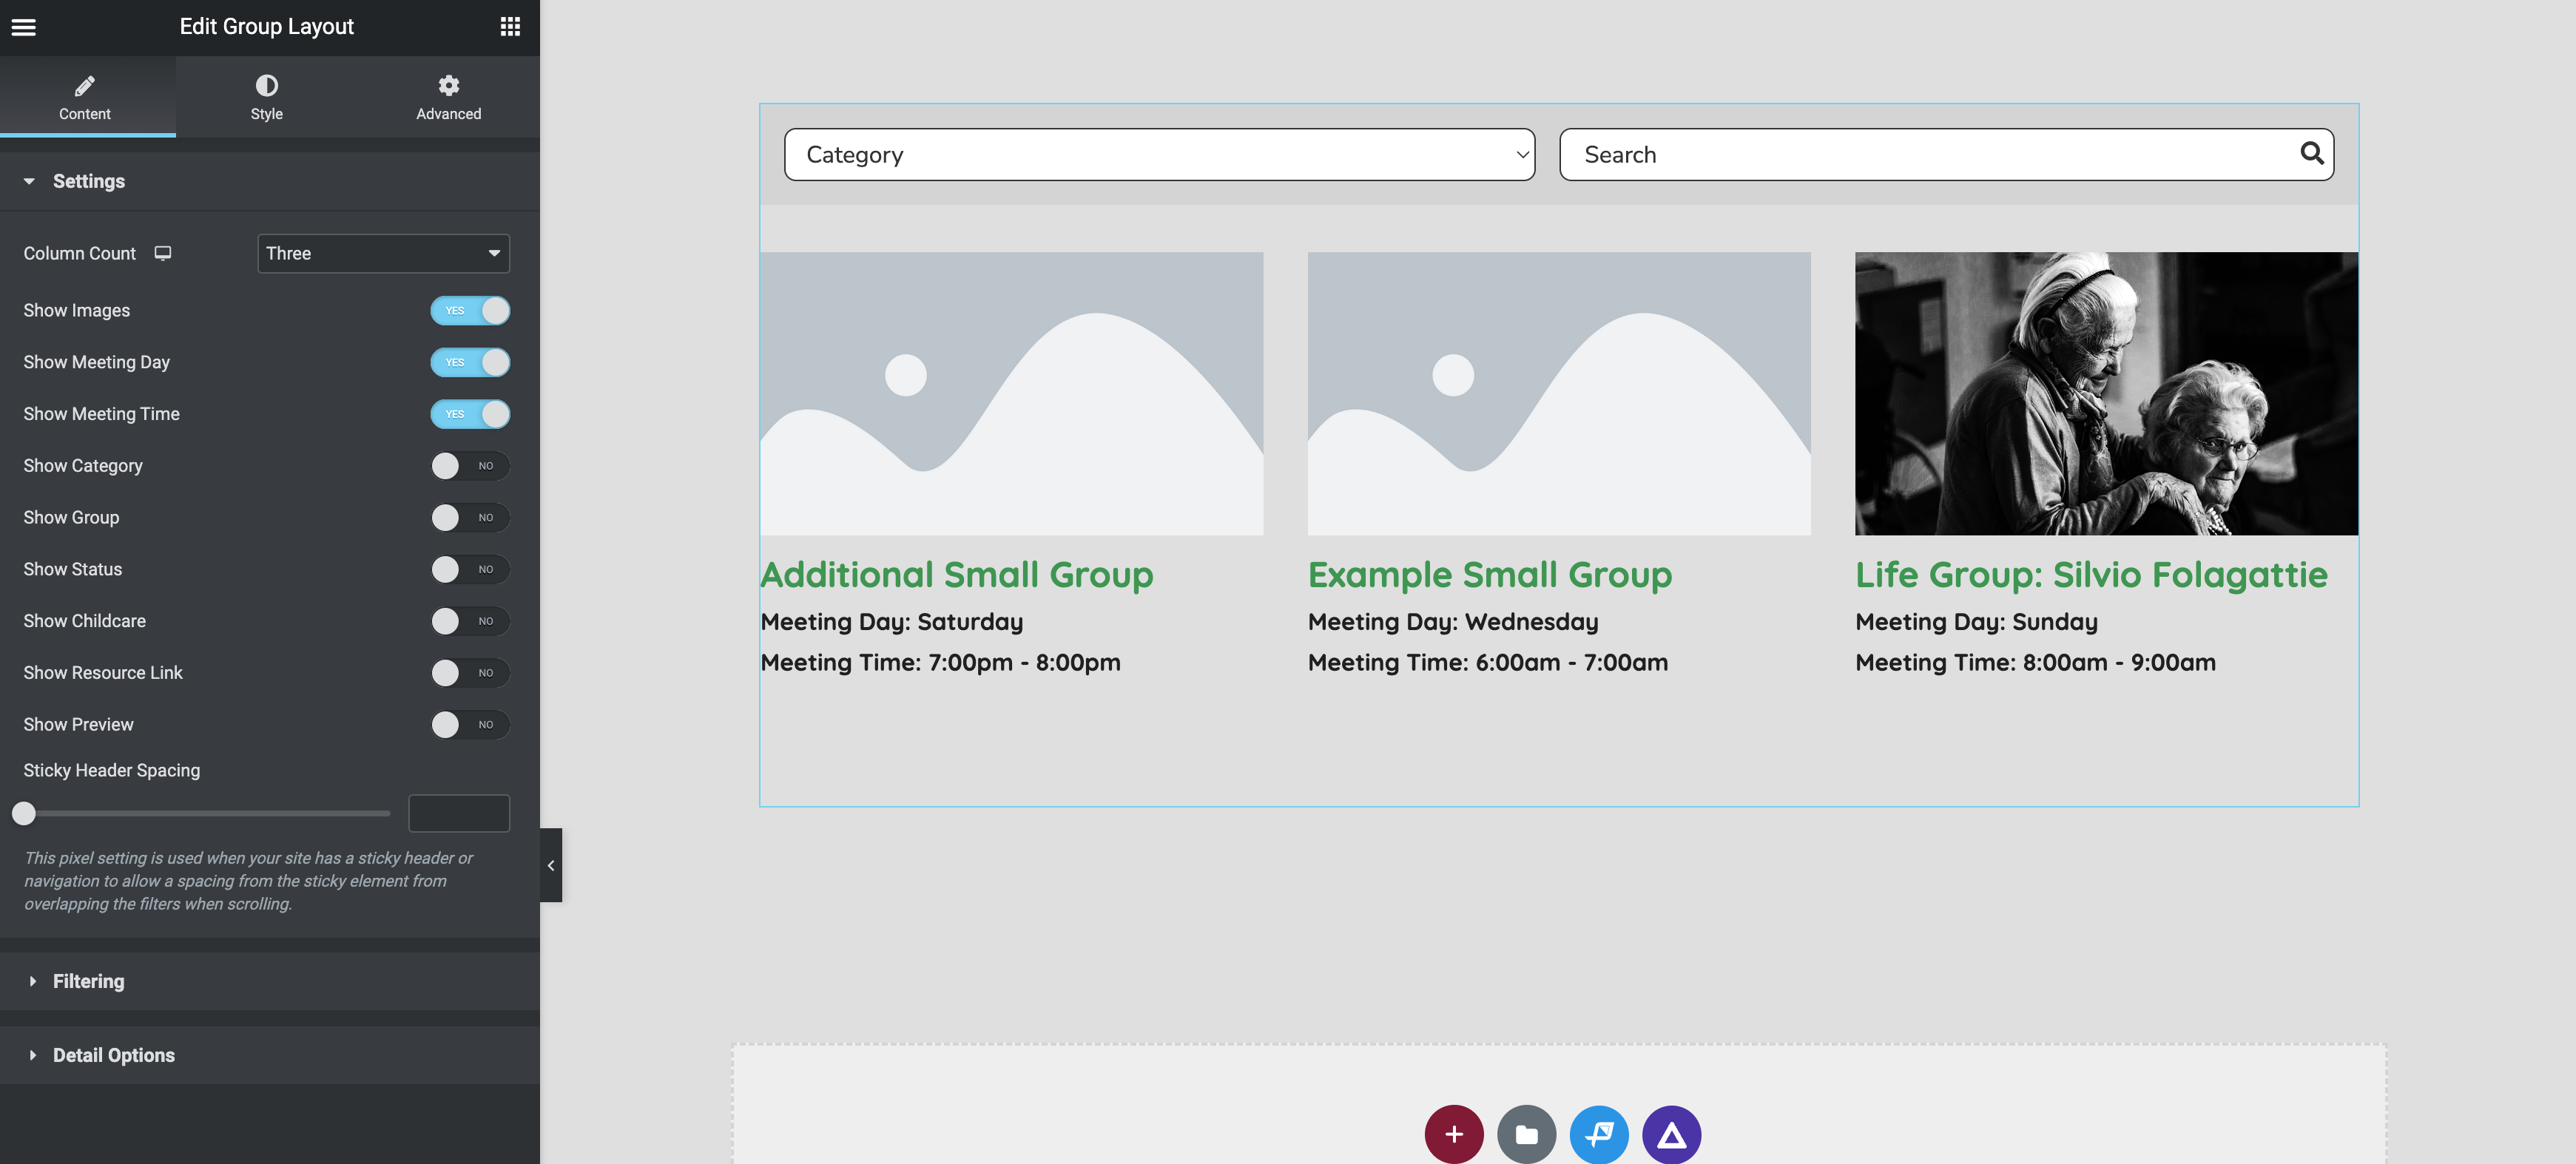Image resolution: width=2576 pixels, height=1164 pixels.
Task: Click 'Meeting Time: 6:00am - 7:00am' text
Action: coord(1488,662)
